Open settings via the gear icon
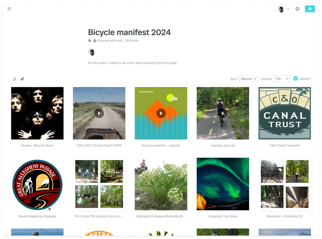Viewport: 322px width, 239px height. [x=297, y=9]
